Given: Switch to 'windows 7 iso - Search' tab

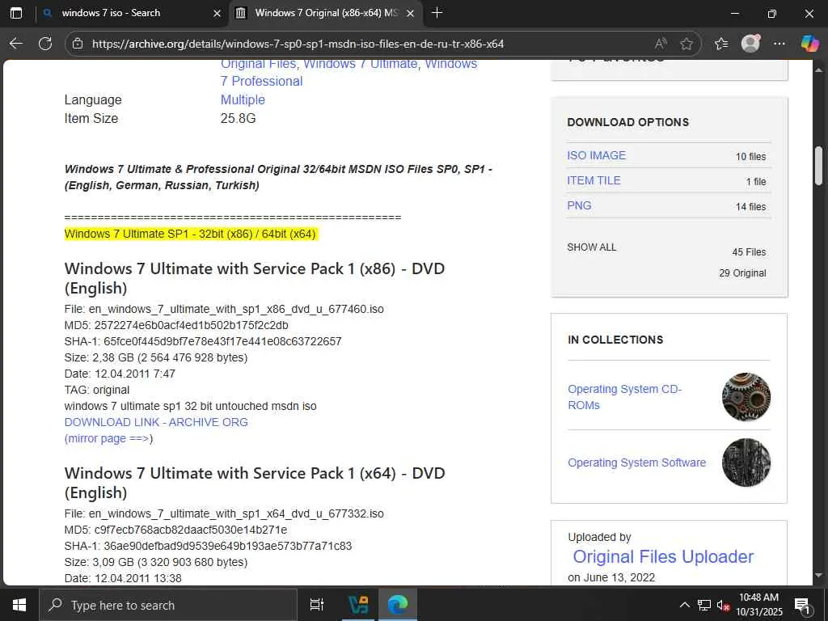Looking at the screenshot, I should [132, 13].
